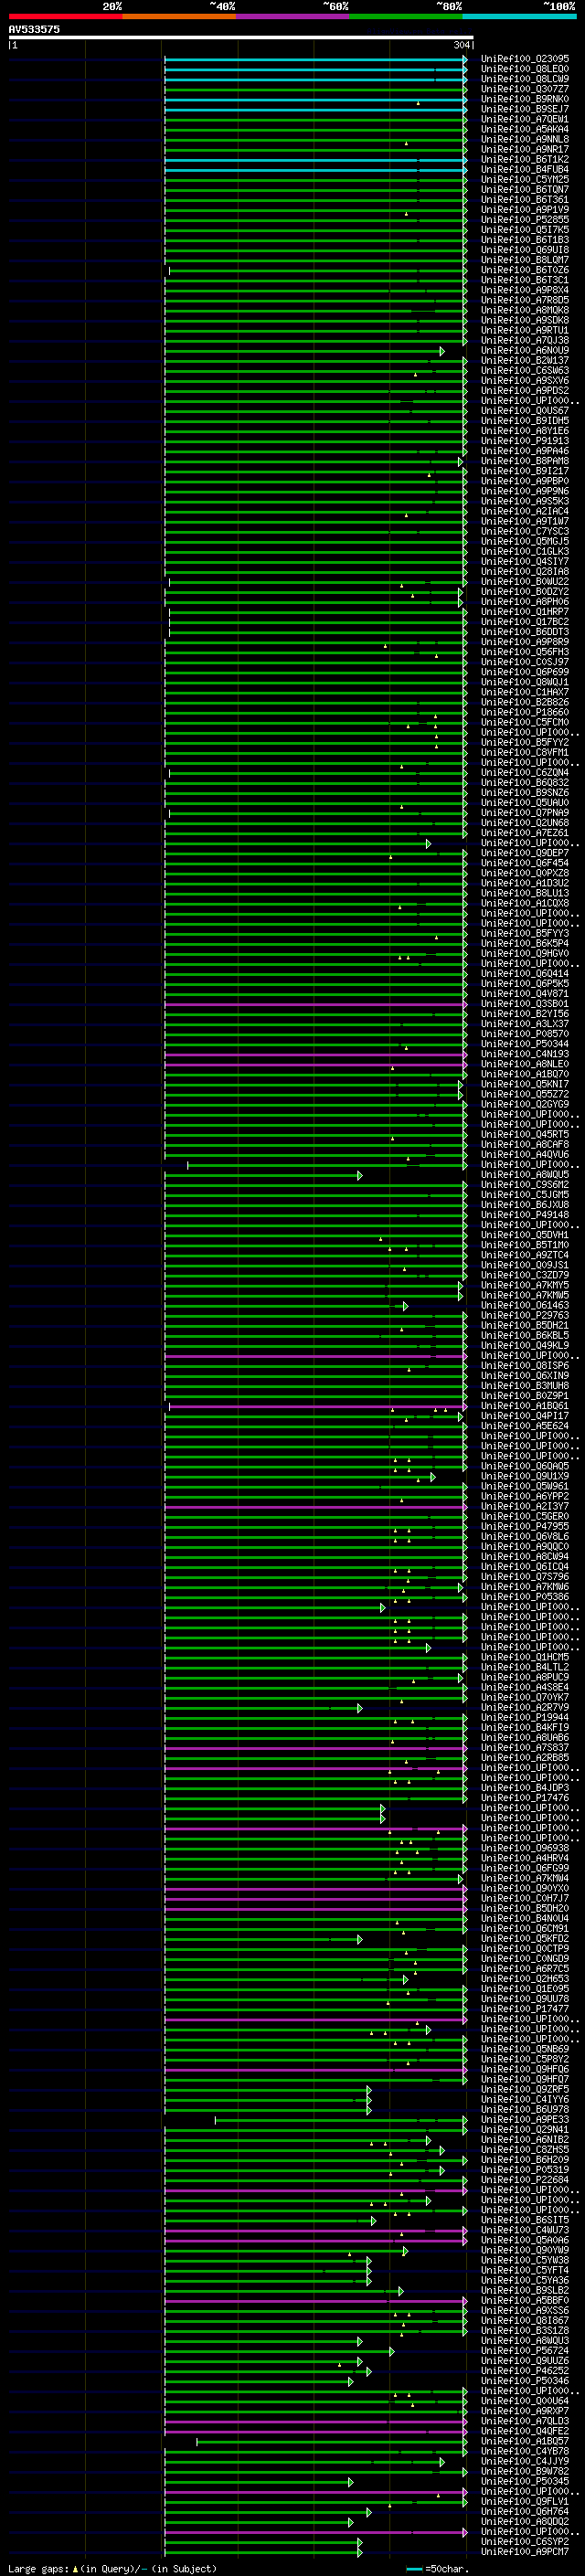Open hit UniRef100_A7QEW1
Viewport: 585px width, 2576px height.
pyautogui.click(x=524, y=120)
